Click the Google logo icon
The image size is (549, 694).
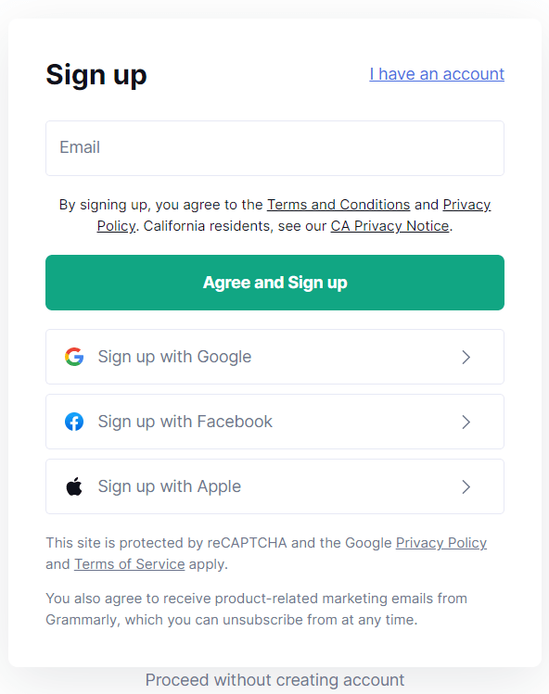[x=74, y=357]
